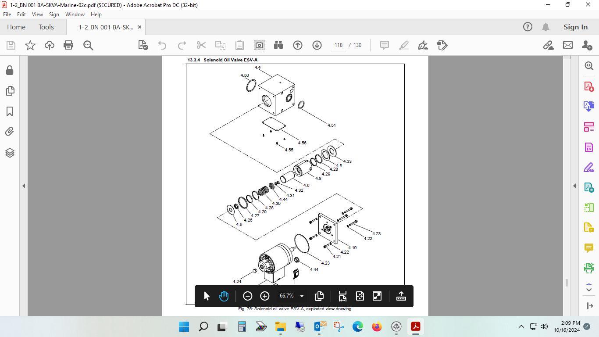Open the View menu

[37, 14]
